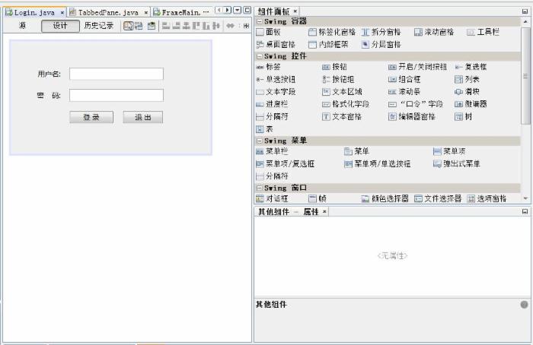Image resolution: width=533 pixels, height=345 pixels.
Task: Pick the 按钮组 control
Action: [338, 79]
